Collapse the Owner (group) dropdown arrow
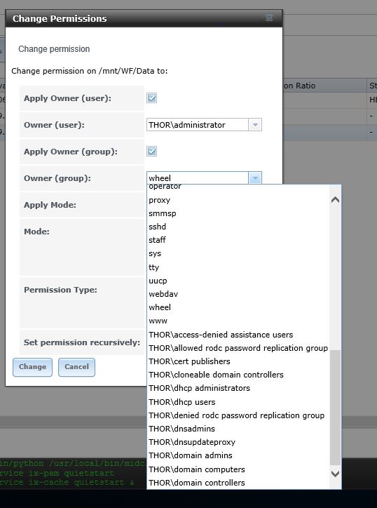The height and width of the screenshot is (508, 377). pos(255,178)
